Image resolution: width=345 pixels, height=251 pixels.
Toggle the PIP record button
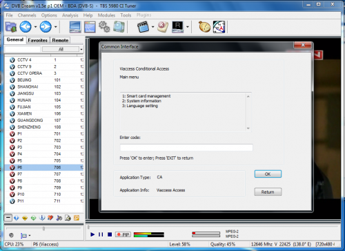coord(123,234)
